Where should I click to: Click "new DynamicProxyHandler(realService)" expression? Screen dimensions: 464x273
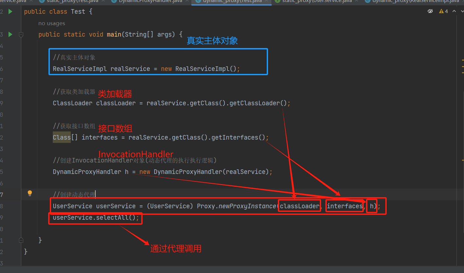pos(204,172)
